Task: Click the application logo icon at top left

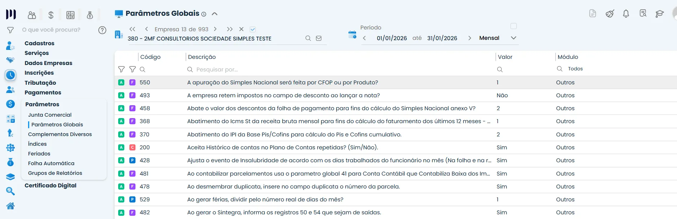Action: click(11, 14)
